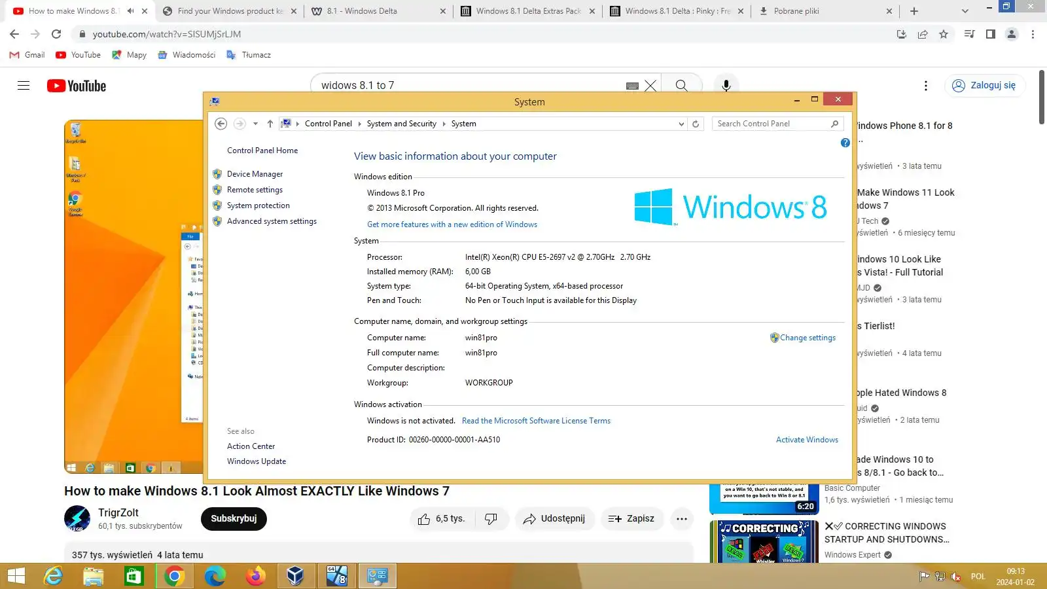This screenshot has height=589, width=1047.
Task: Expand the arrow after Control Panel breadcrumb
Action: pos(359,124)
